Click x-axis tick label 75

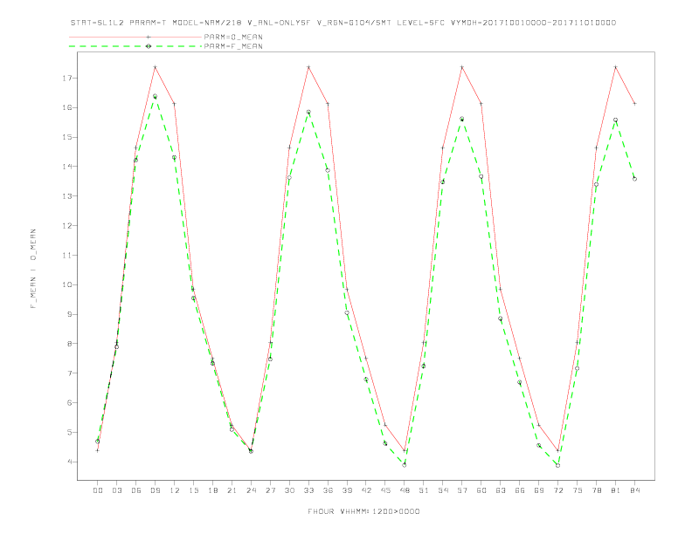(x=578, y=490)
